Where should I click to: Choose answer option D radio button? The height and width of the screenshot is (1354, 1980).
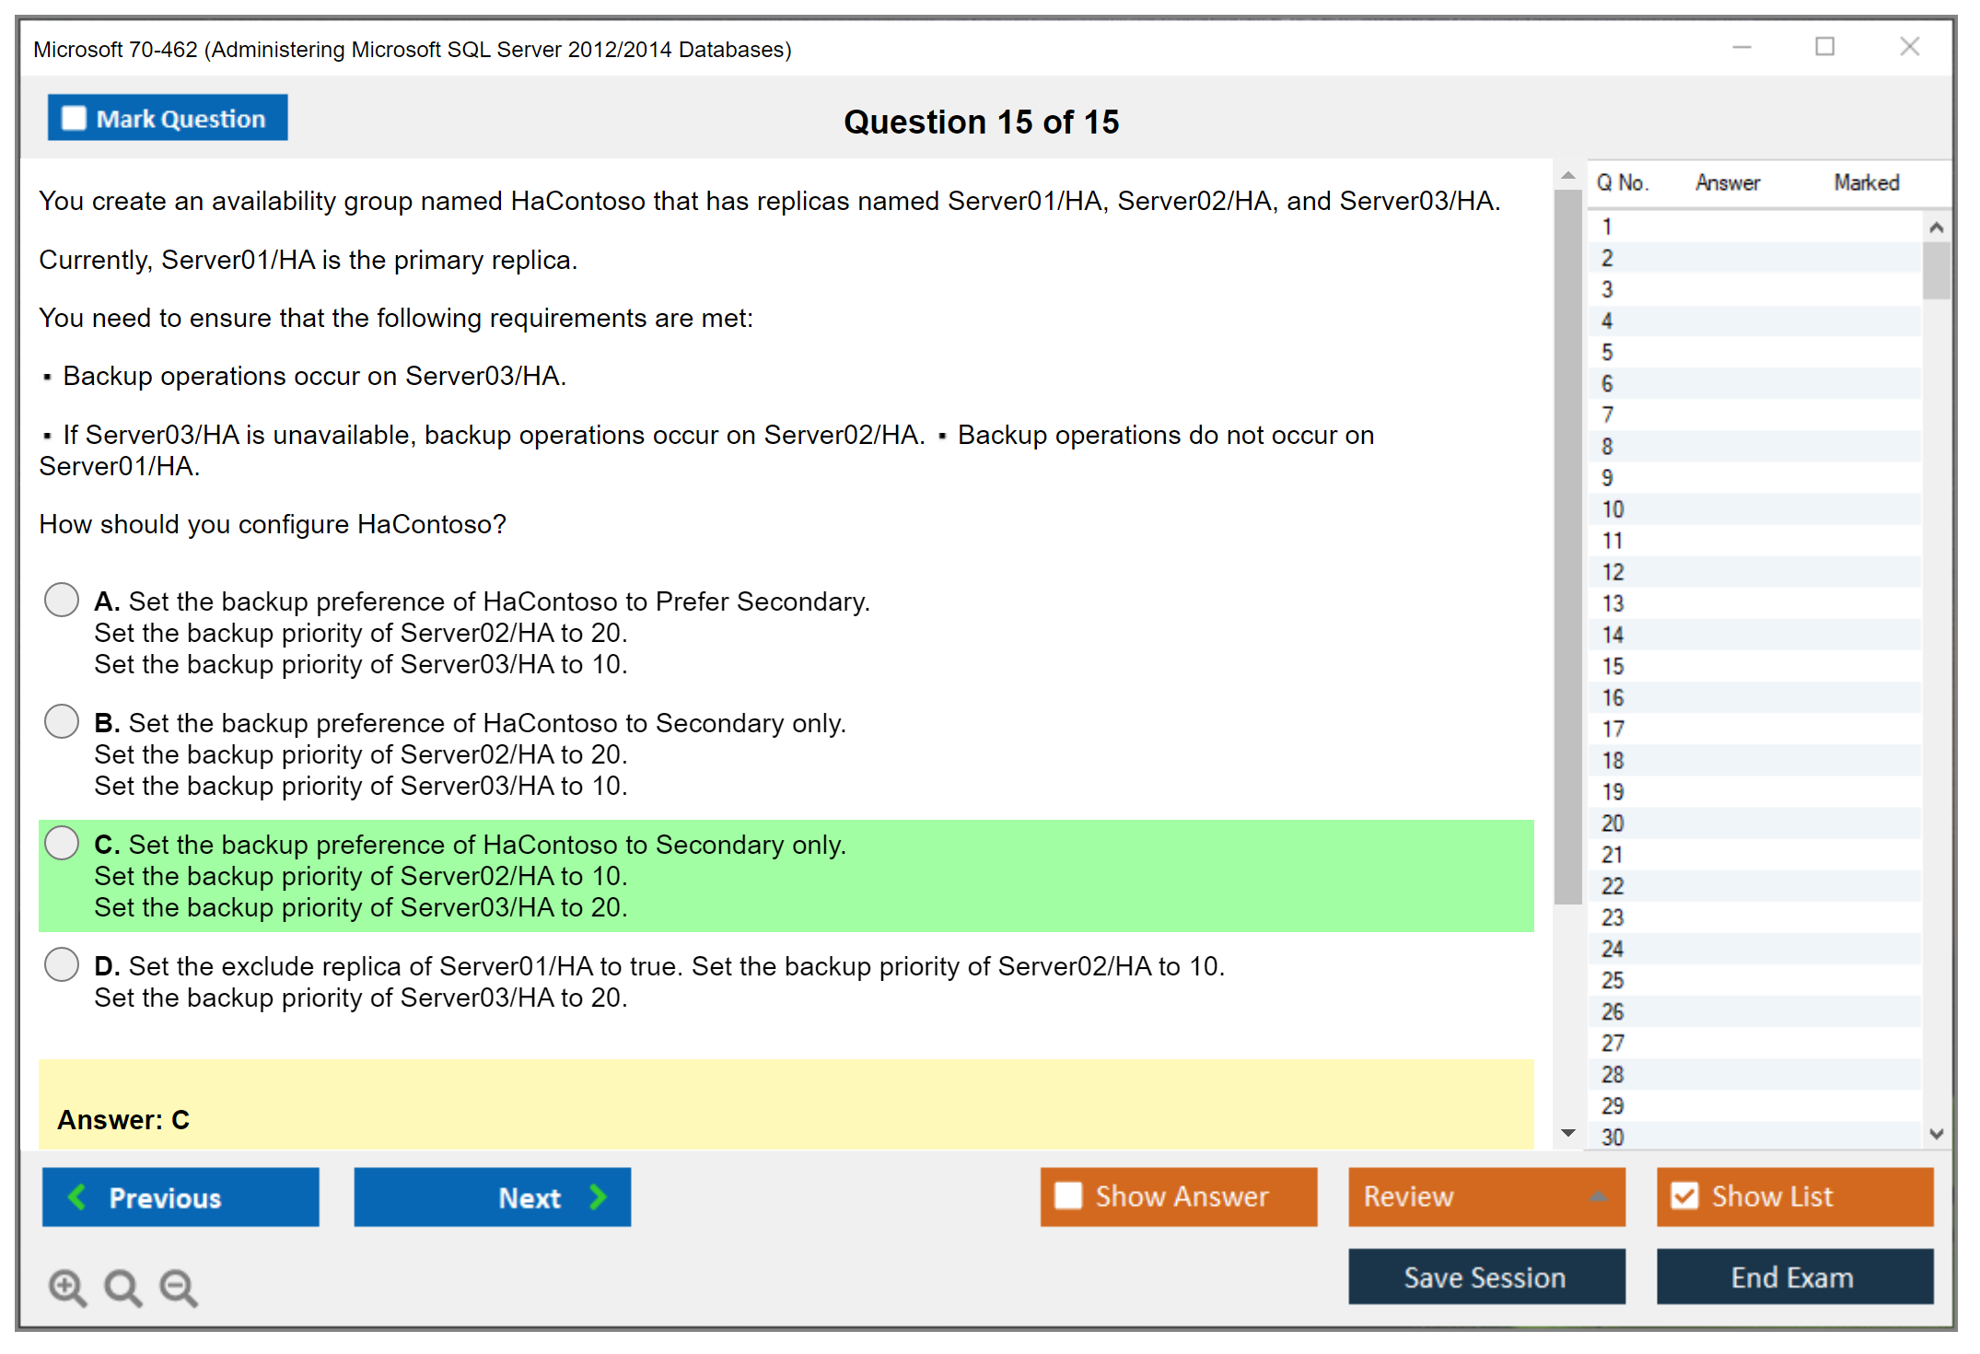pyautogui.click(x=62, y=964)
